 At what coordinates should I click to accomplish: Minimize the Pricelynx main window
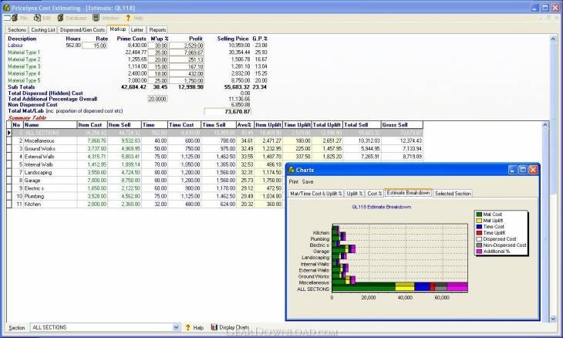tap(535, 8)
